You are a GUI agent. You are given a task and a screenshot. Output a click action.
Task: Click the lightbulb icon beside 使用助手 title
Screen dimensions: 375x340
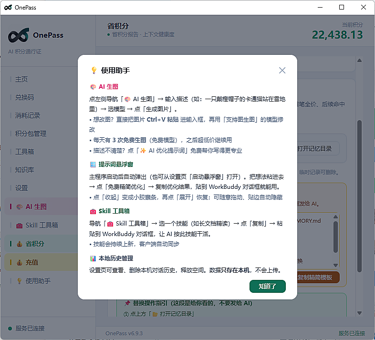94,70
